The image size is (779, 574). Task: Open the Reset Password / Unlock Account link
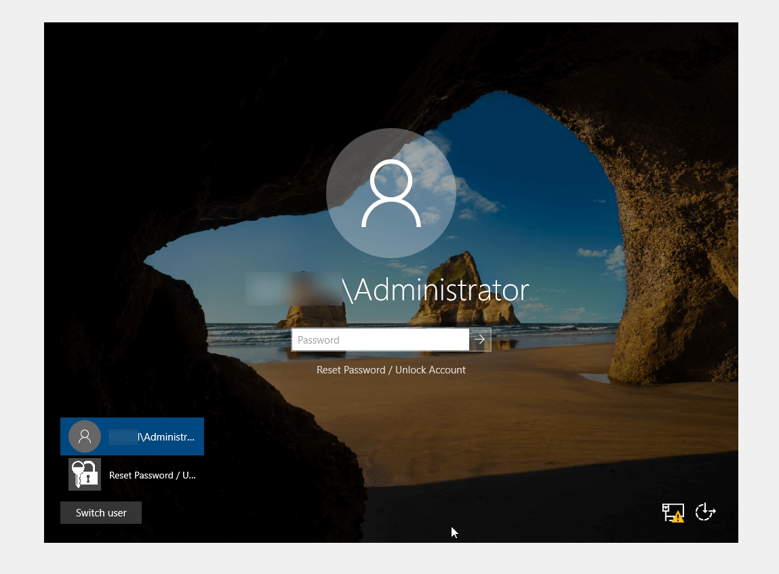click(391, 370)
